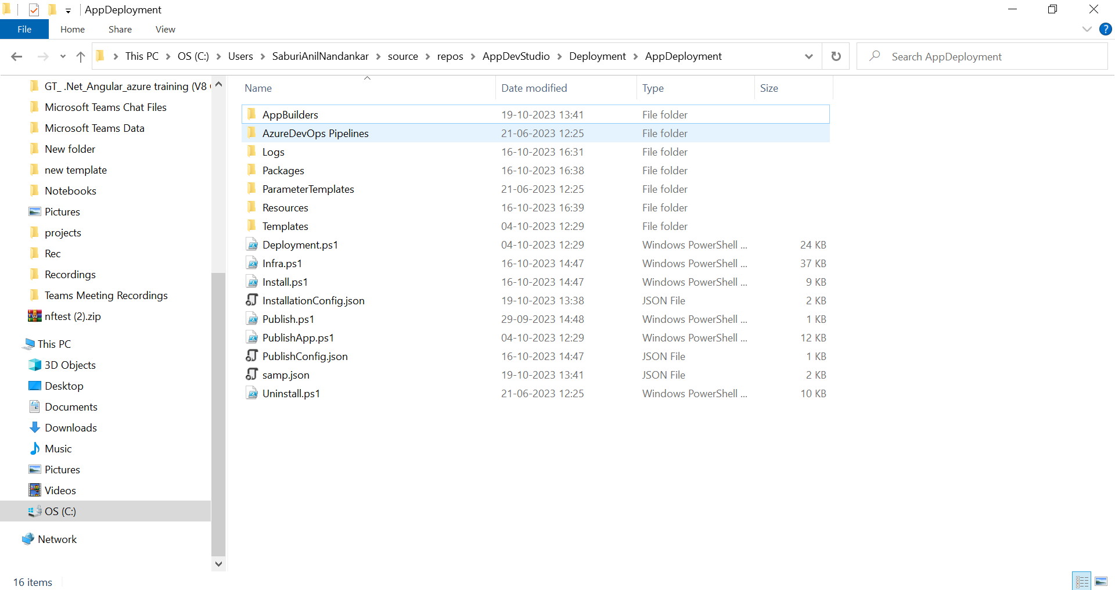Select OS (C:) drive in navigation pane
1115x590 pixels.
[x=105, y=511]
